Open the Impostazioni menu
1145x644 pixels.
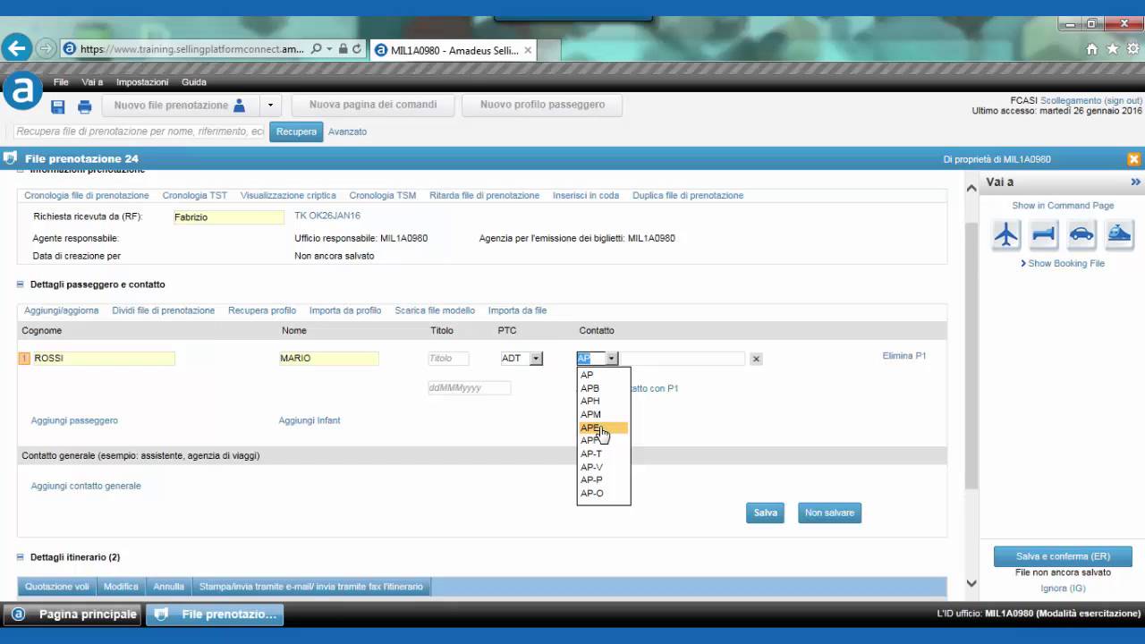pyautogui.click(x=142, y=82)
